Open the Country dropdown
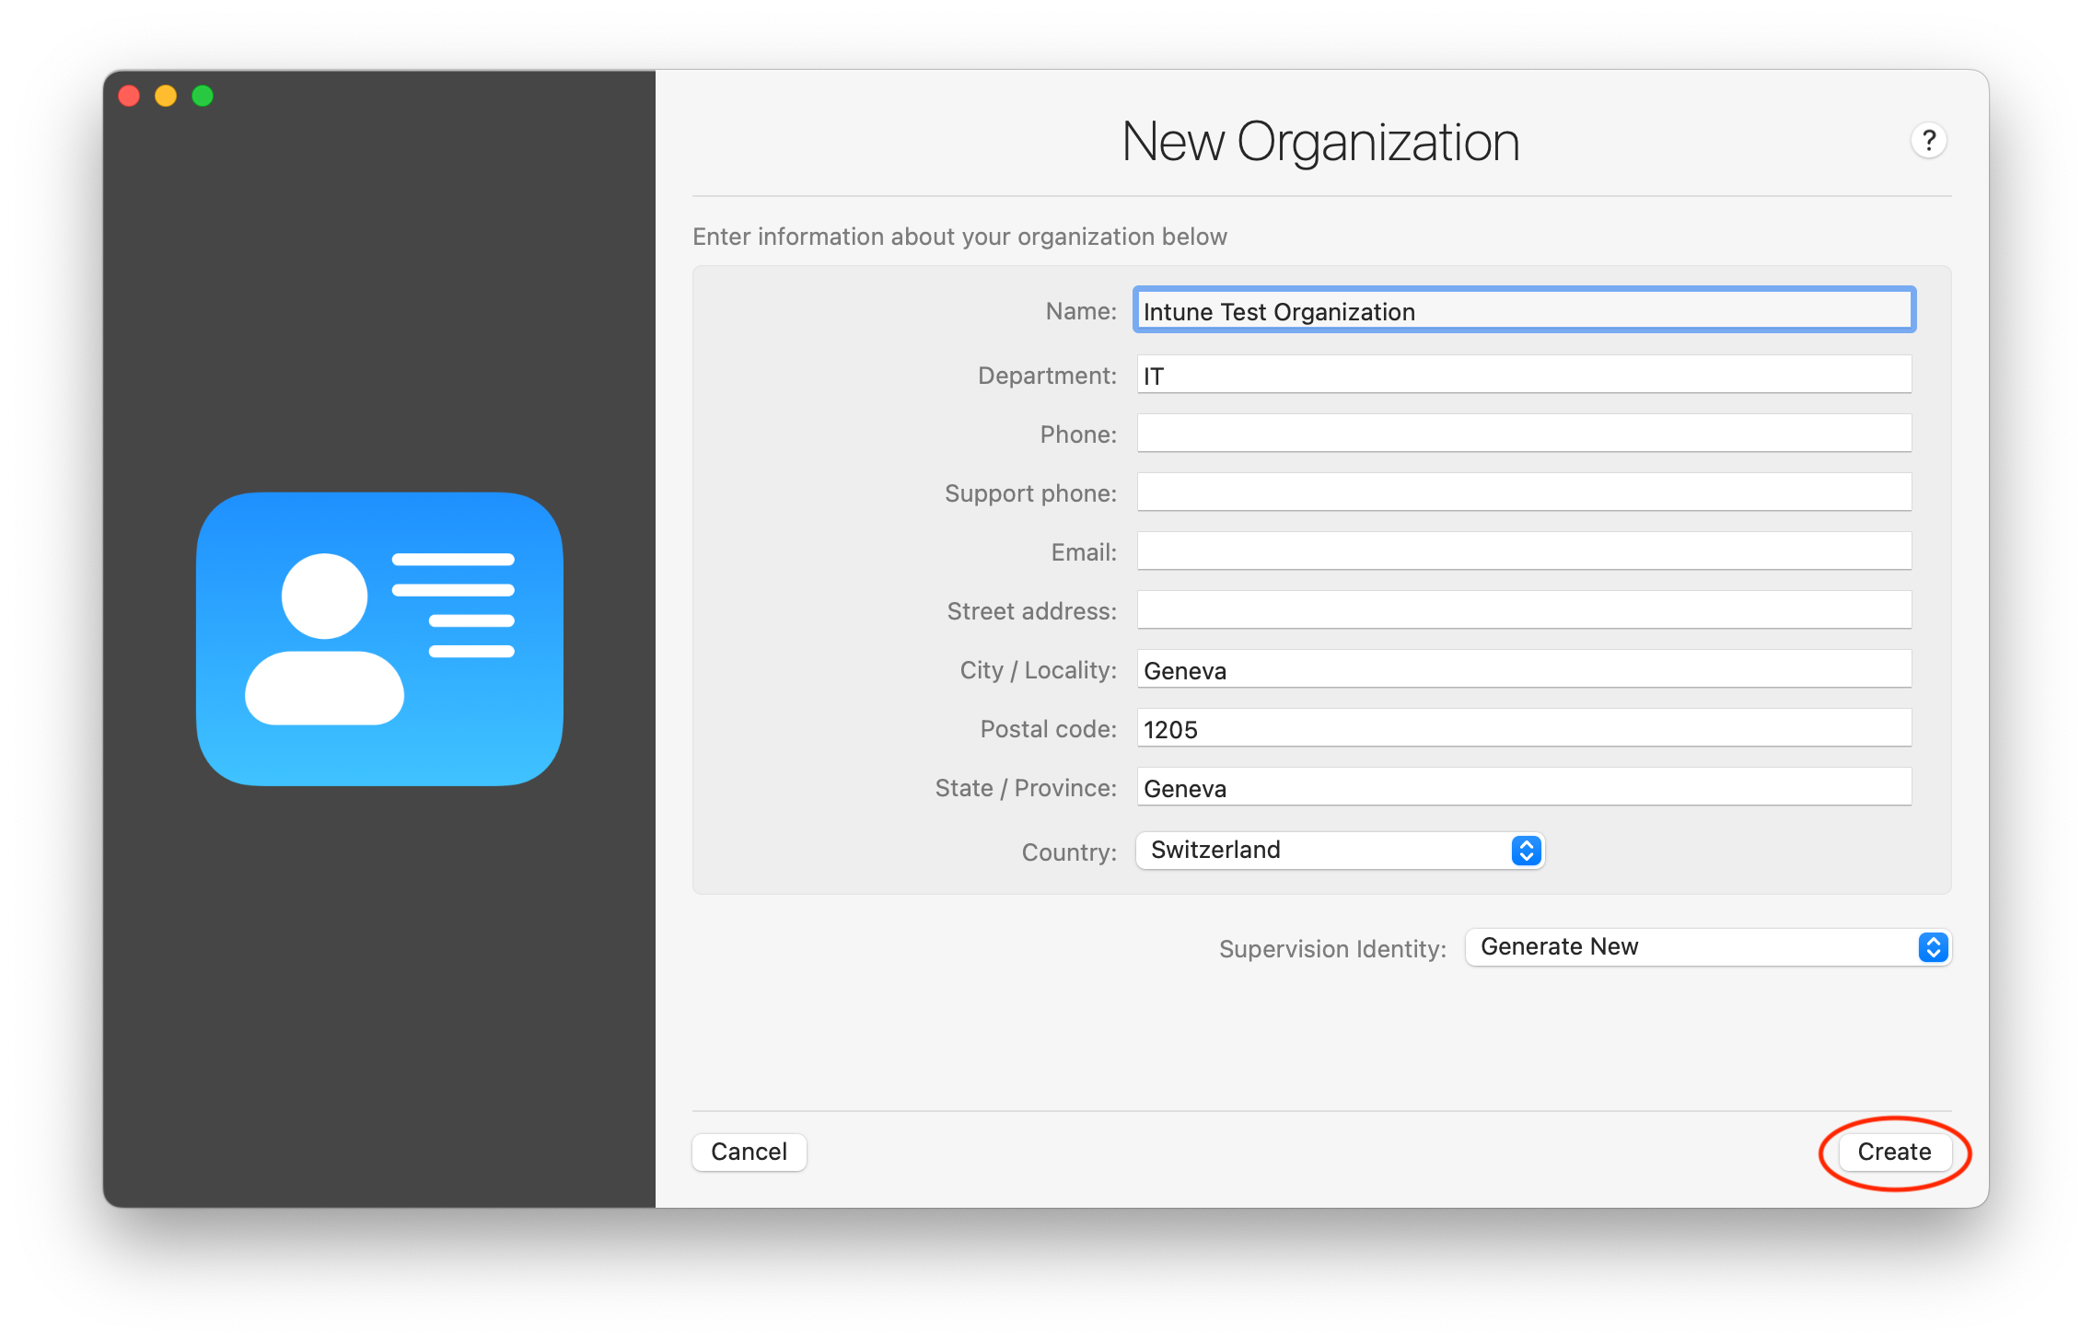The width and height of the screenshot is (2092, 1344). 1524,851
